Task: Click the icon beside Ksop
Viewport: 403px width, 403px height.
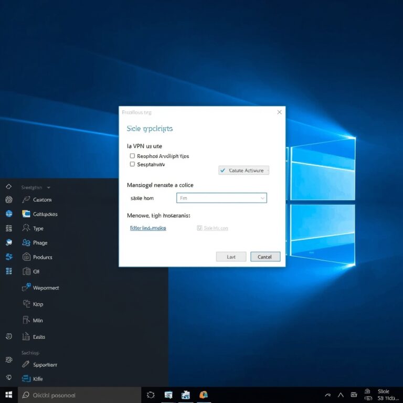Action: 26,304
